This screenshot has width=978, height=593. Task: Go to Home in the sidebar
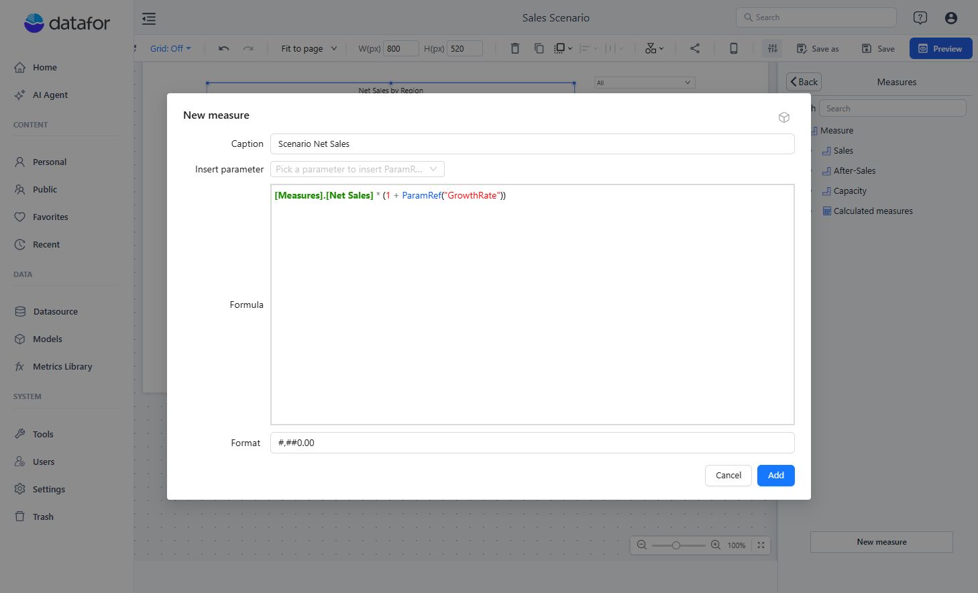pyautogui.click(x=44, y=68)
